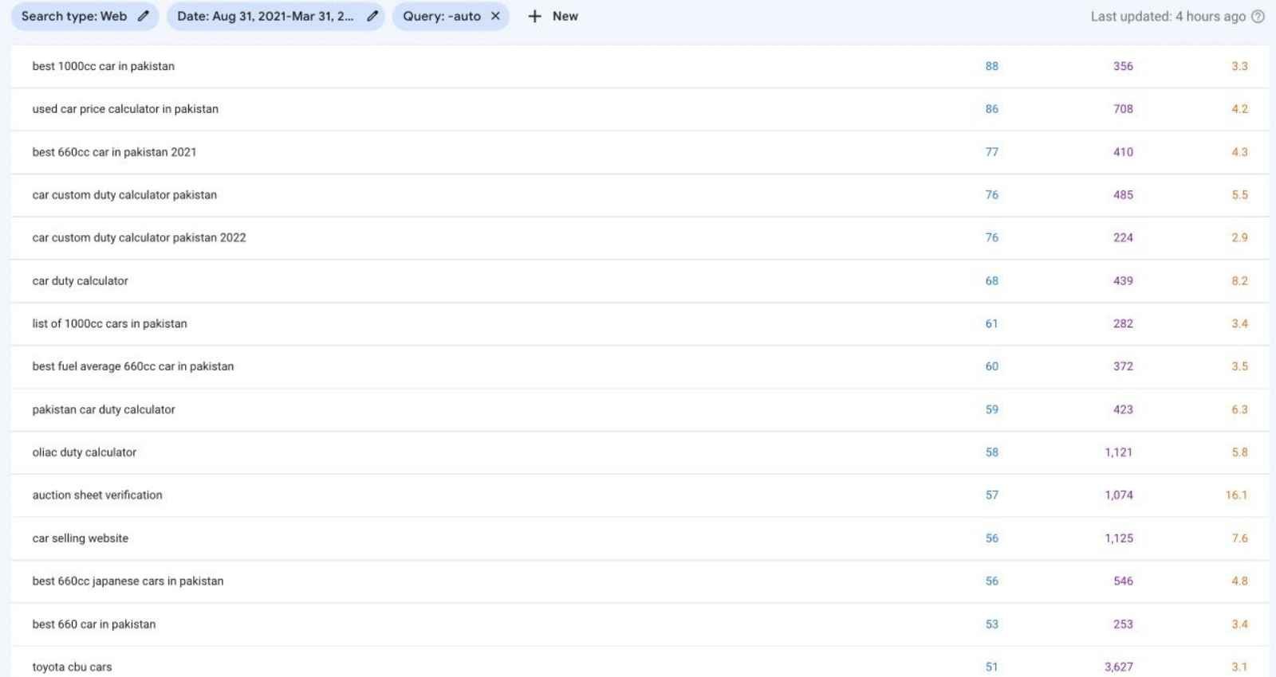1276x677 pixels.
Task: Open 'used car price calculator in pakistan' query
Action: click(x=125, y=109)
